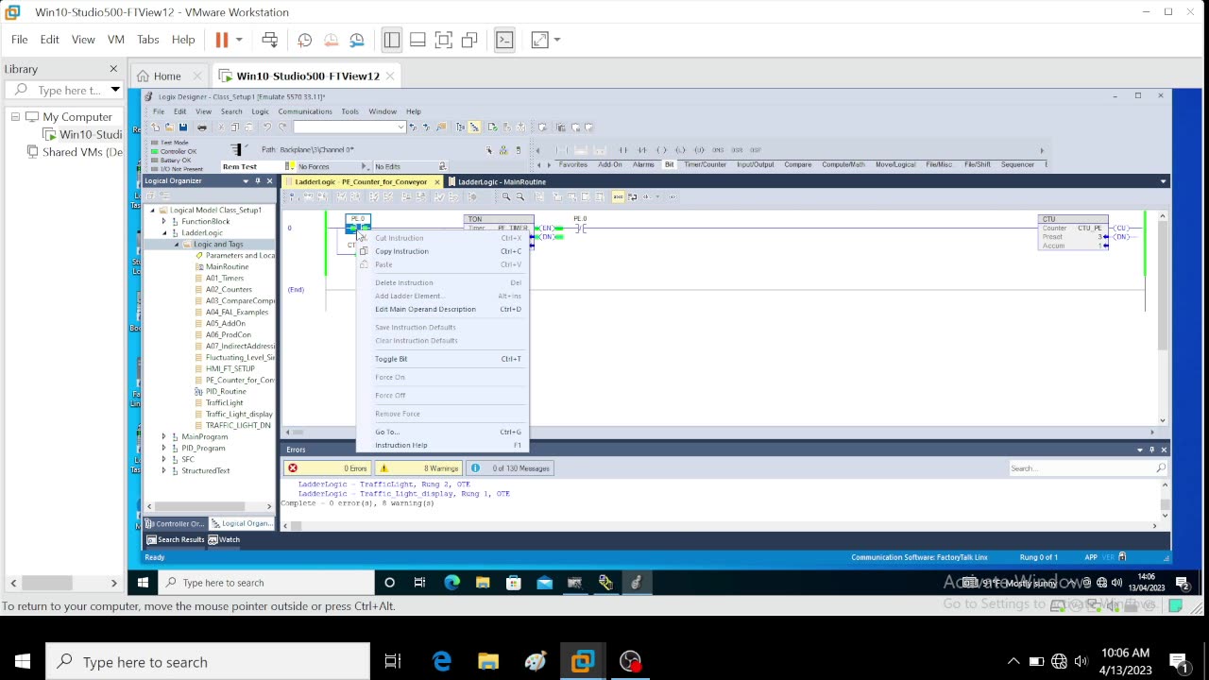
Task: Open guest taskbar Edge browser icon
Action: tap(451, 583)
